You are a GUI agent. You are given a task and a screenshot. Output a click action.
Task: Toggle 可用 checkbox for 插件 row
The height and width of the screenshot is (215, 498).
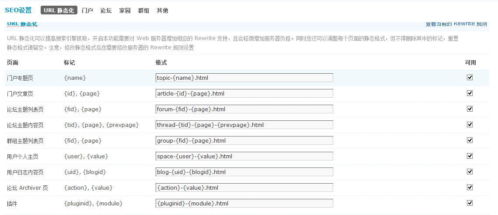tap(470, 203)
